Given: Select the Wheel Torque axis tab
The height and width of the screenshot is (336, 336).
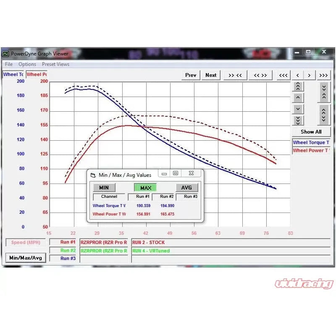Looking at the screenshot, I should click(13, 74).
